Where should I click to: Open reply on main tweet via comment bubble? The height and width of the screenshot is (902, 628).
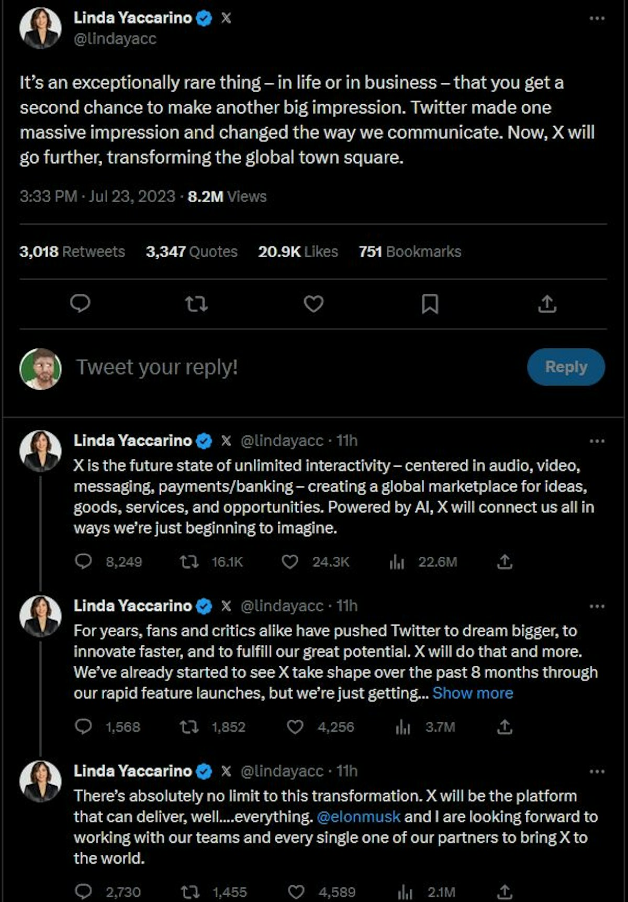tap(80, 304)
